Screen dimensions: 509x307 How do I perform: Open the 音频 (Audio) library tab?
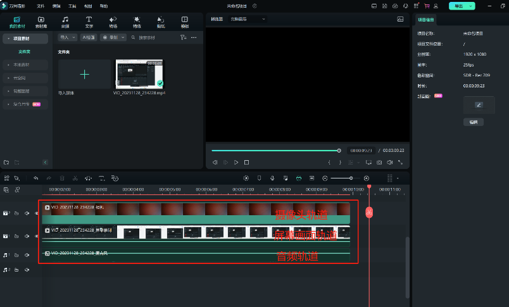65,22
